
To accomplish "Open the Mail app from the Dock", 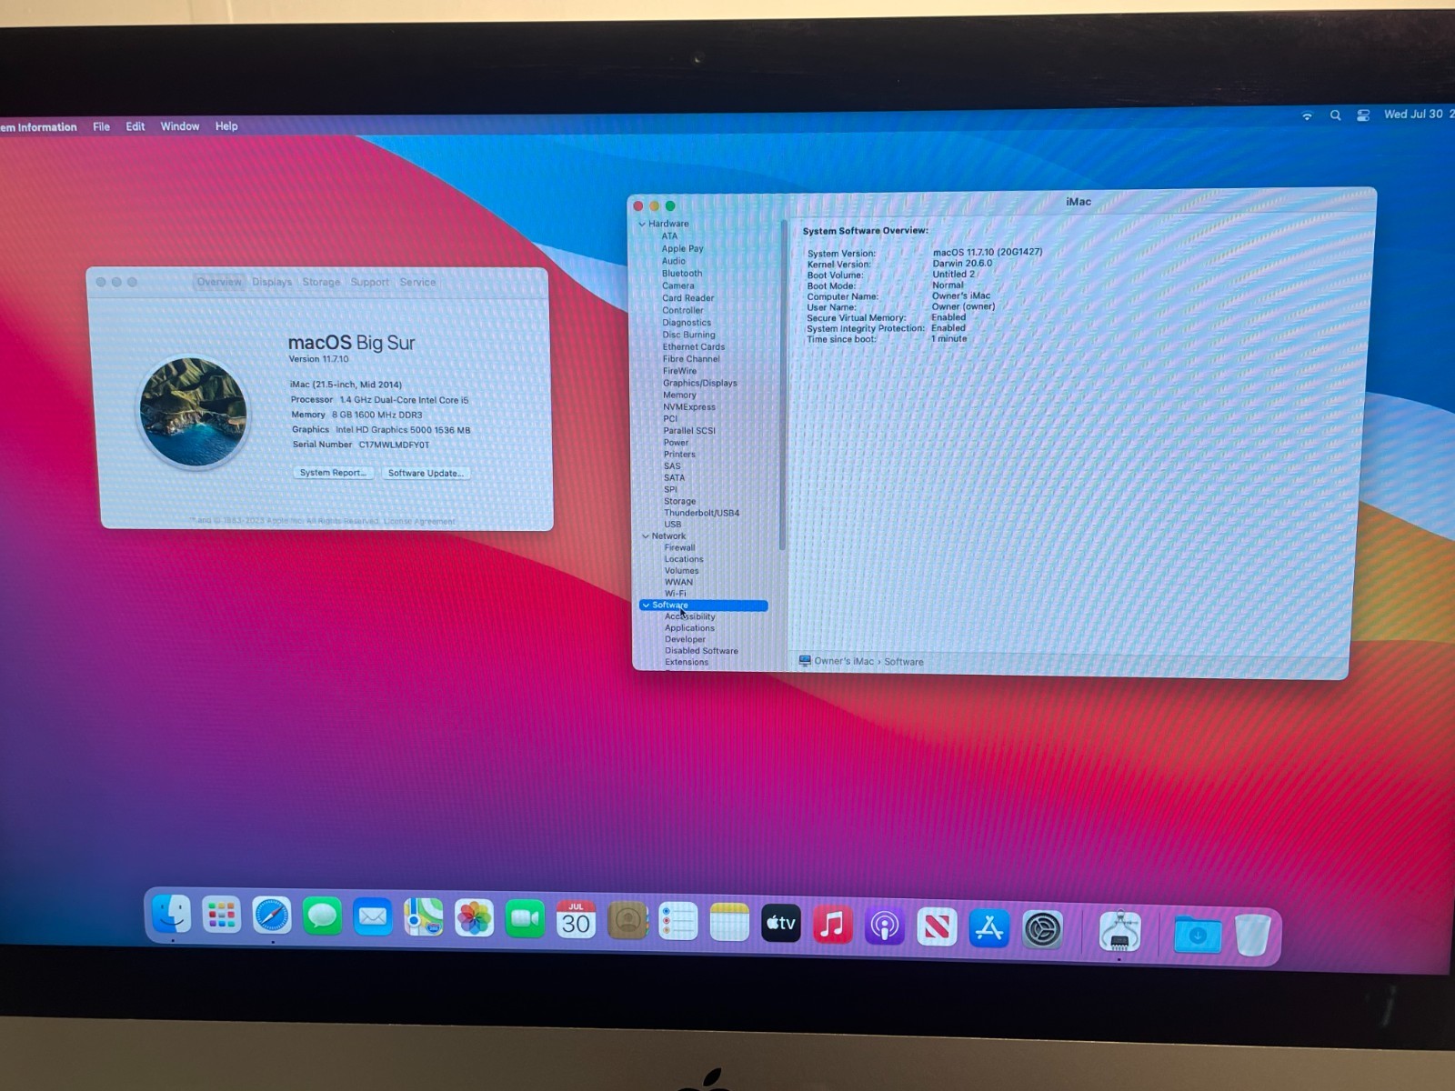I will tap(373, 918).
